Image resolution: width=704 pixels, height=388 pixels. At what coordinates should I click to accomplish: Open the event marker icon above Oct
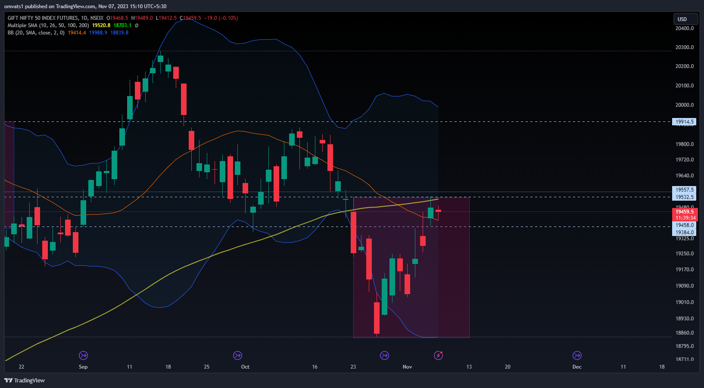[x=237, y=355]
